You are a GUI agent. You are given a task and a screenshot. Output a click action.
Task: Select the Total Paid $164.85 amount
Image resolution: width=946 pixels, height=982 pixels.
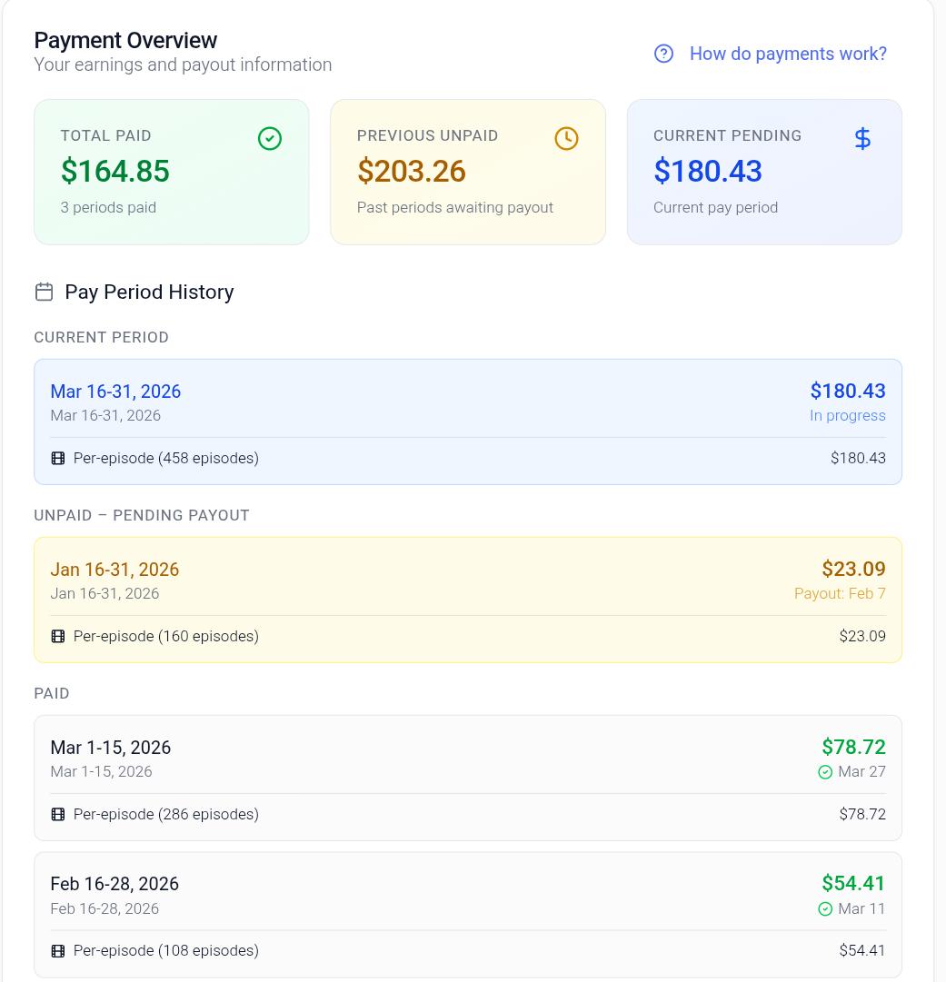tap(115, 171)
